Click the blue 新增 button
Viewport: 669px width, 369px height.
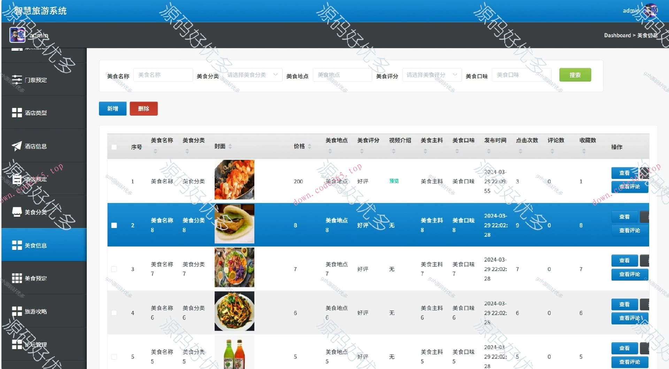coord(112,108)
